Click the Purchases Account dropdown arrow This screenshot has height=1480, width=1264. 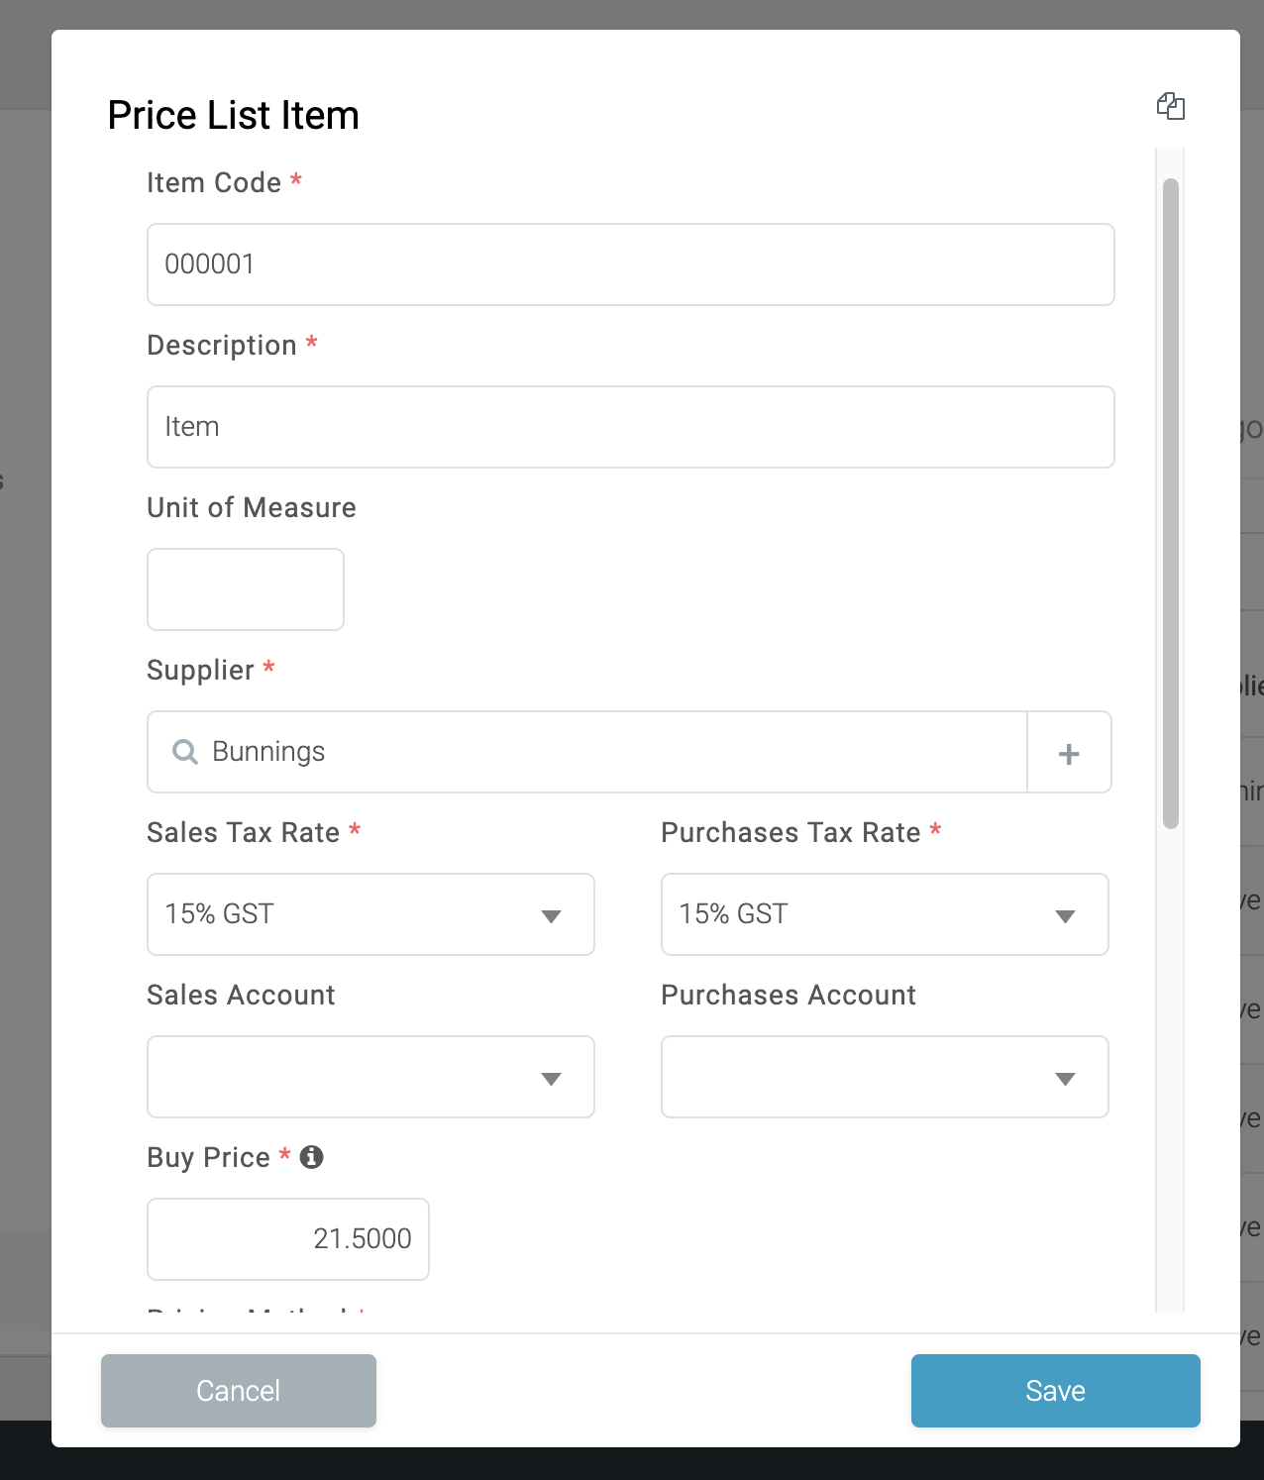point(1066,1079)
